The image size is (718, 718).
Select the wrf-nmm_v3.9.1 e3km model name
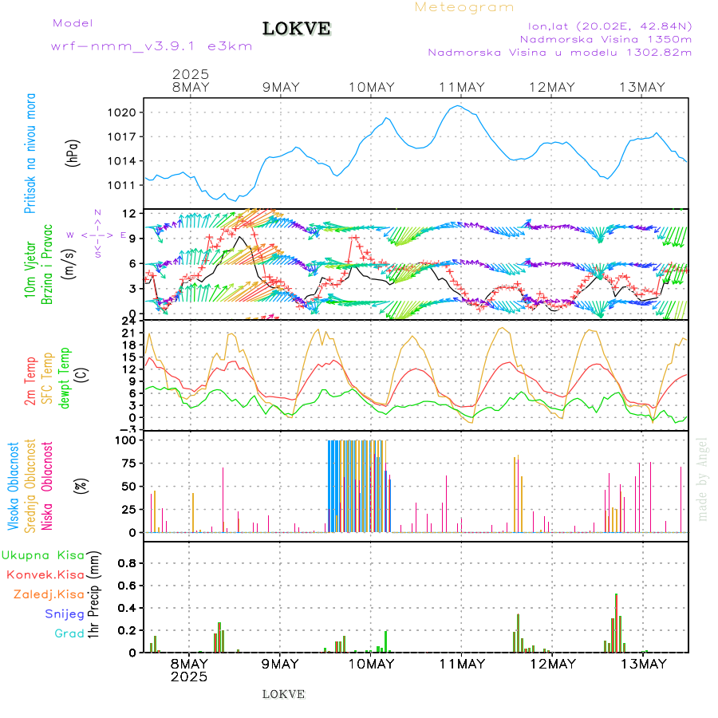(152, 46)
